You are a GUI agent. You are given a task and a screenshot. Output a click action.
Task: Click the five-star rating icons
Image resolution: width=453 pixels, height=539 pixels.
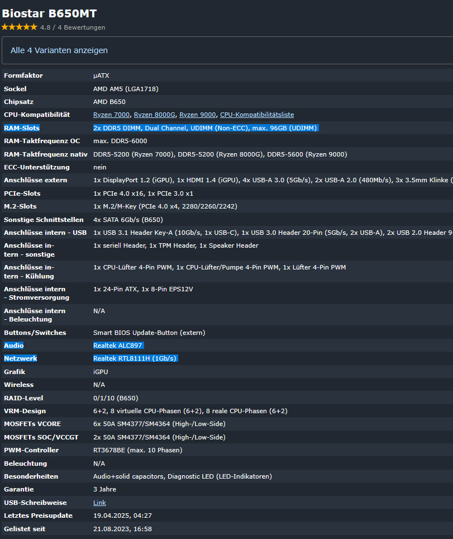pyautogui.click(x=19, y=27)
